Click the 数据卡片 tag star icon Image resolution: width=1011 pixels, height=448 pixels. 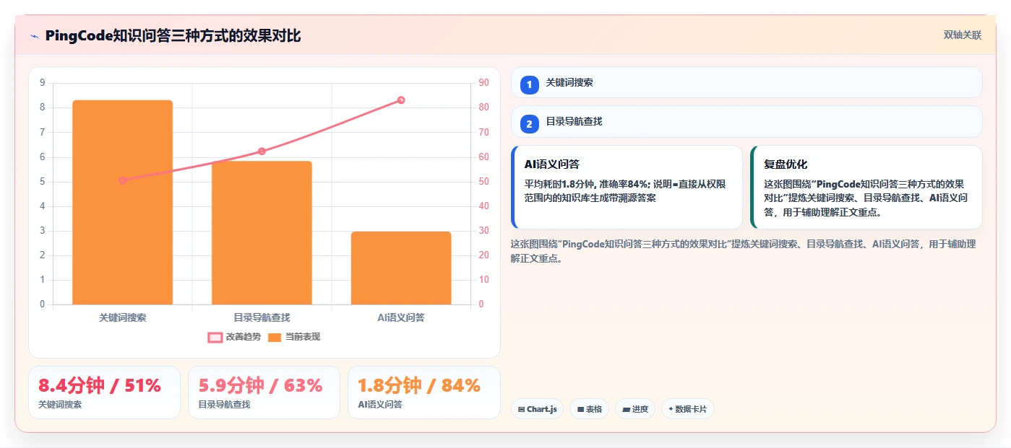tap(671, 409)
